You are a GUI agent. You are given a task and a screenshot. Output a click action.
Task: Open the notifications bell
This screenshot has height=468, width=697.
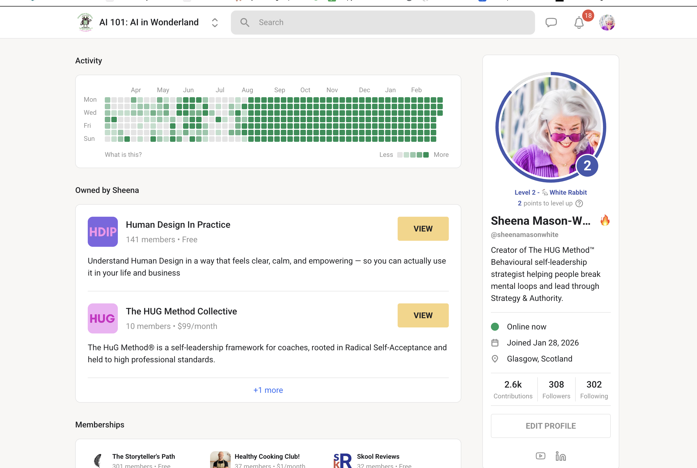[579, 23]
